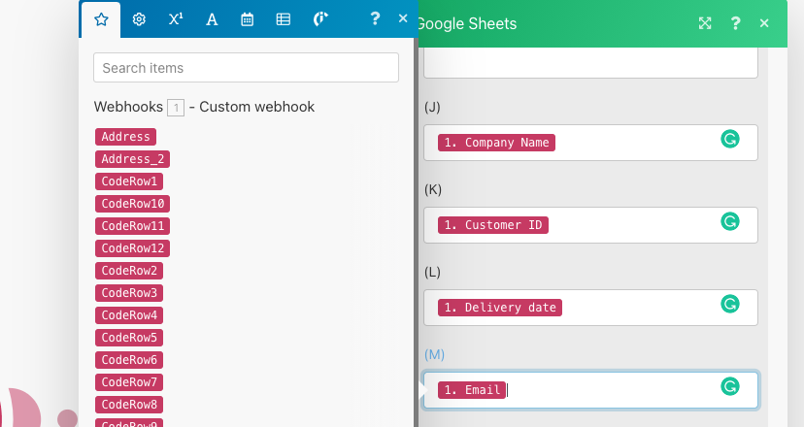Close the mapping items panel
804x427 pixels.
tap(403, 19)
